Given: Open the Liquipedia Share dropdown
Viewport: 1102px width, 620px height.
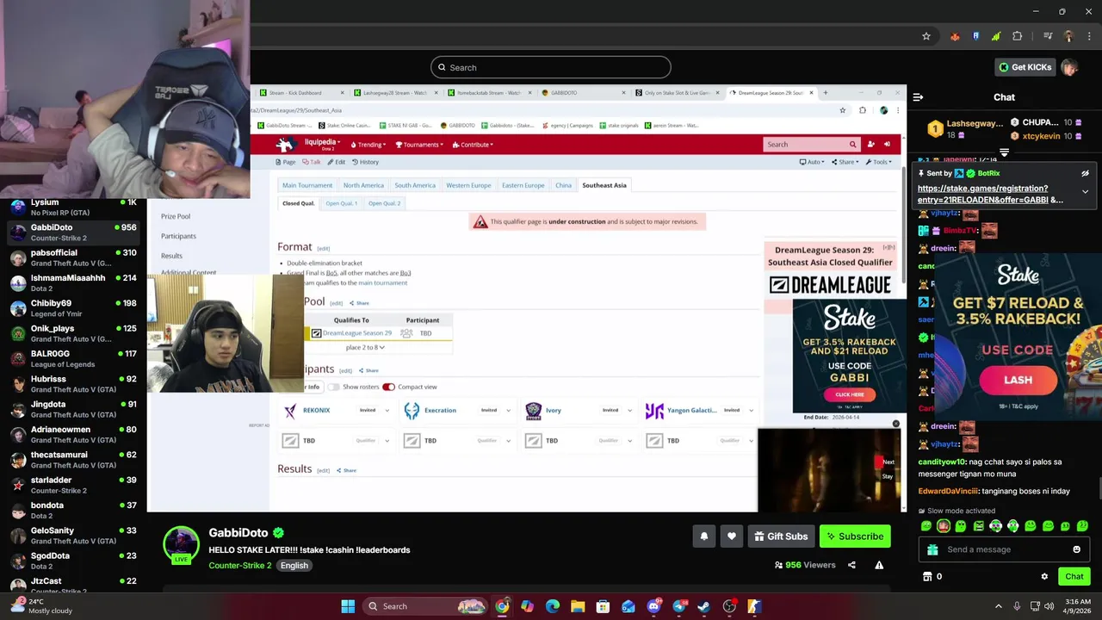Looking at the screenshot, I should (x=845, y=162).
